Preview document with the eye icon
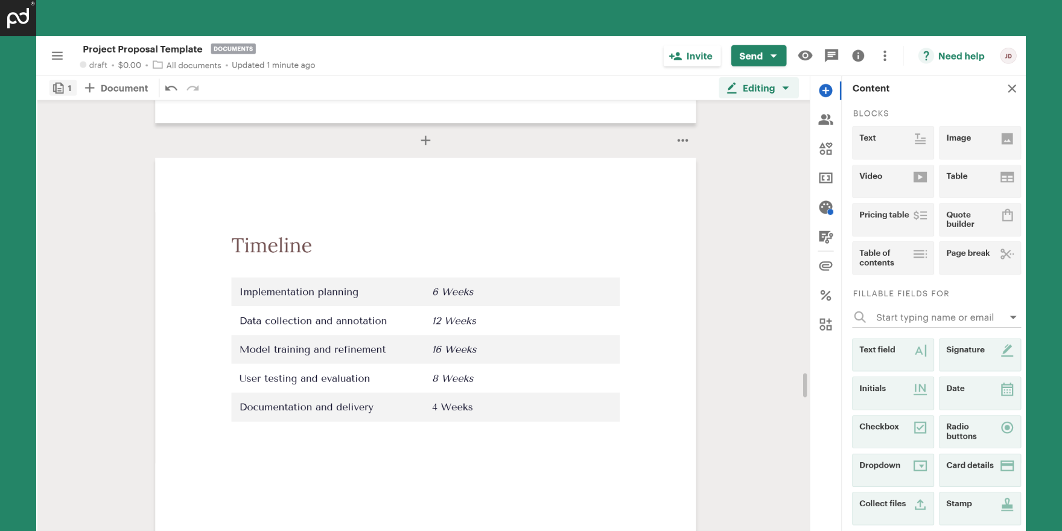The height and width of the screenshot is (531, 1062). [x=805, y=56]
